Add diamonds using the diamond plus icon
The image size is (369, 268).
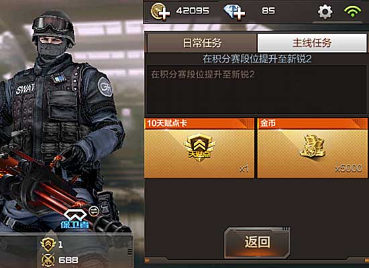click(234, 12)
